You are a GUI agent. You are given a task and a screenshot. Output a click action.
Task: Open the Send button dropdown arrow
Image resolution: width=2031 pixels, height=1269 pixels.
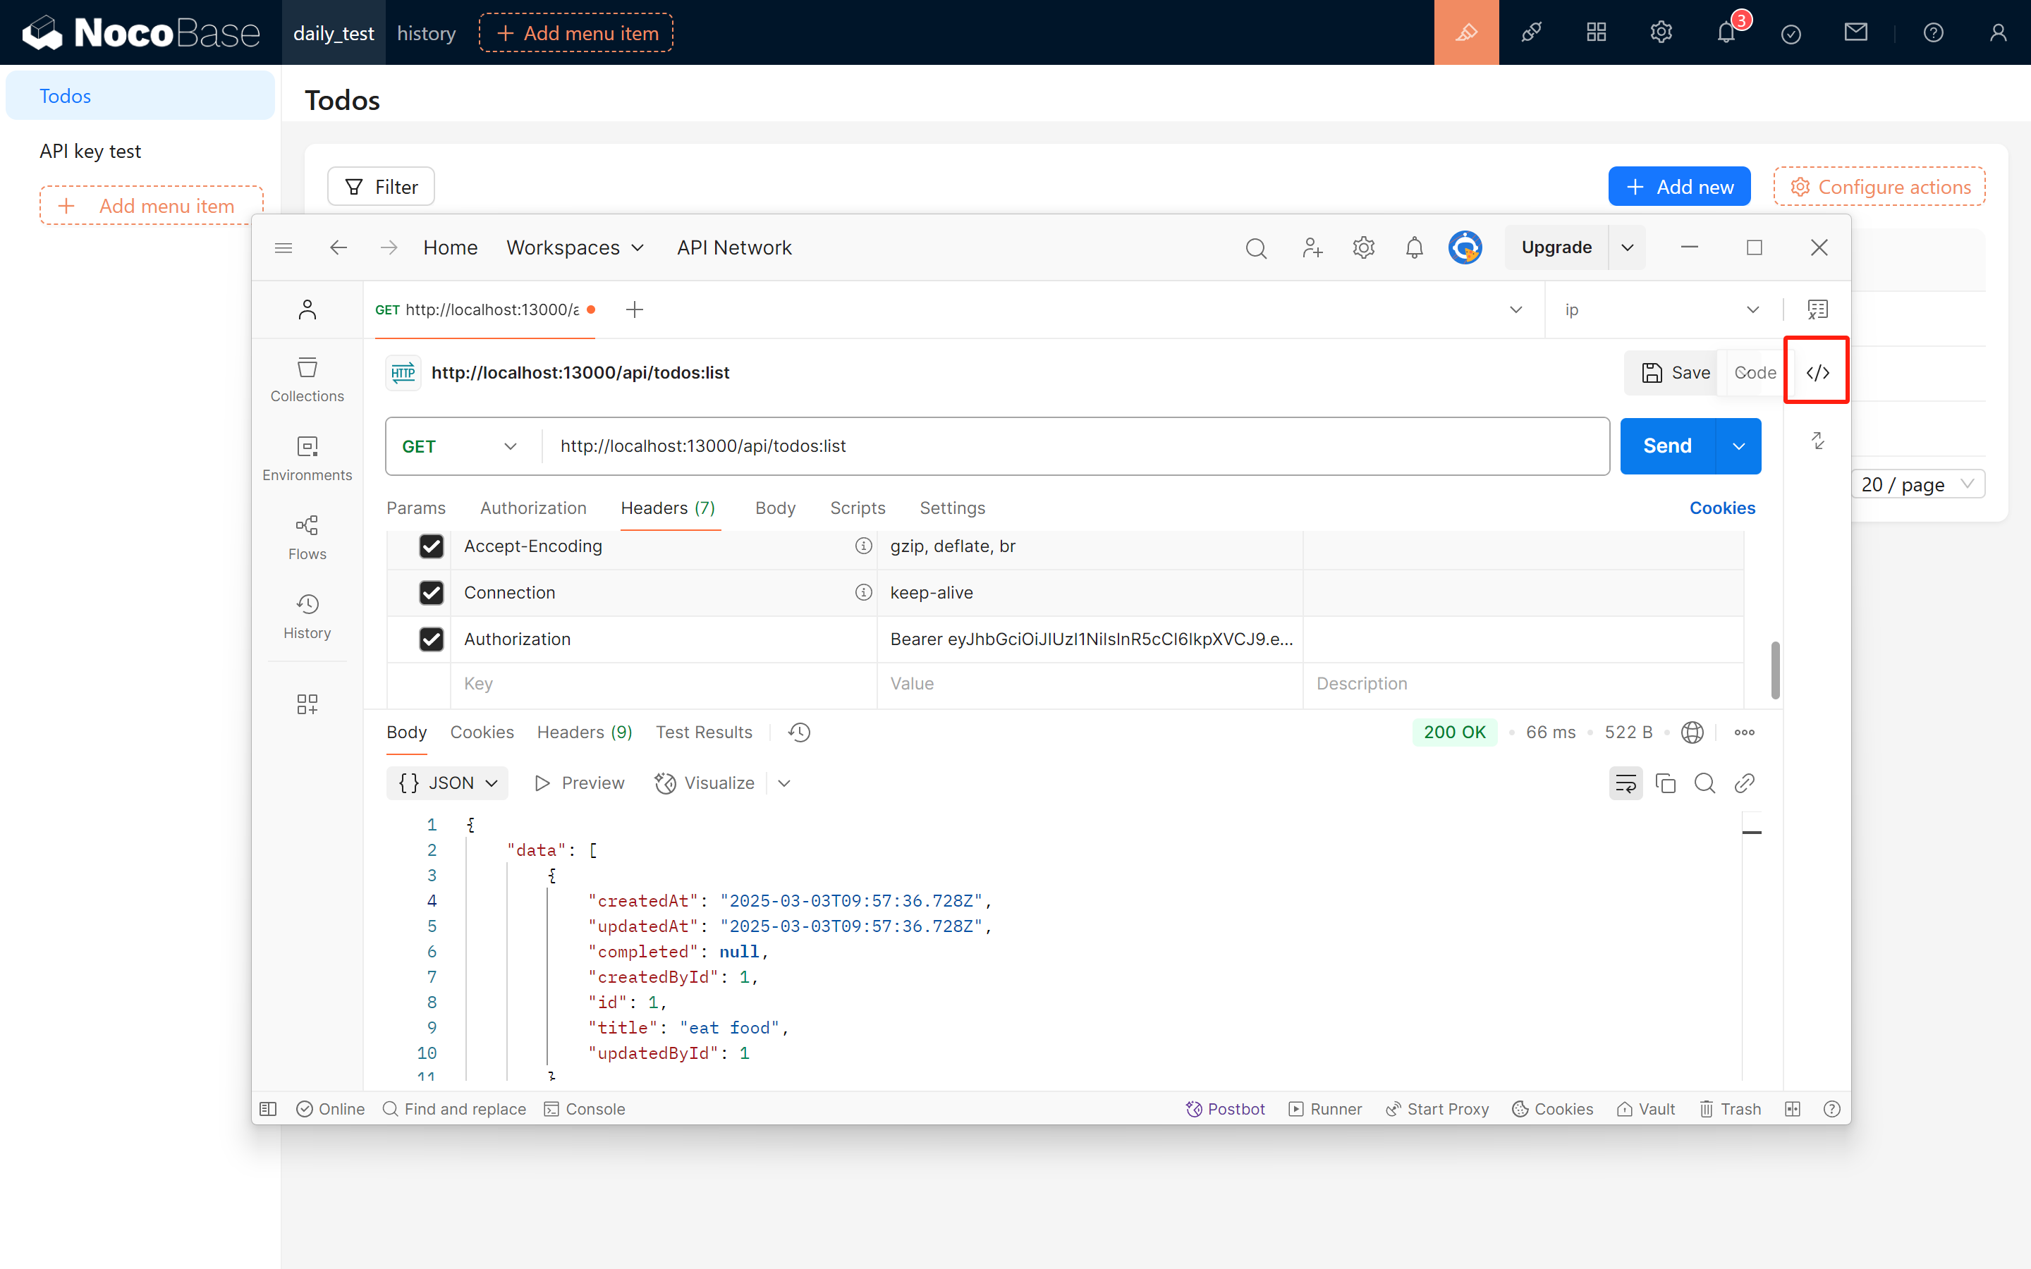point(1739,446)
